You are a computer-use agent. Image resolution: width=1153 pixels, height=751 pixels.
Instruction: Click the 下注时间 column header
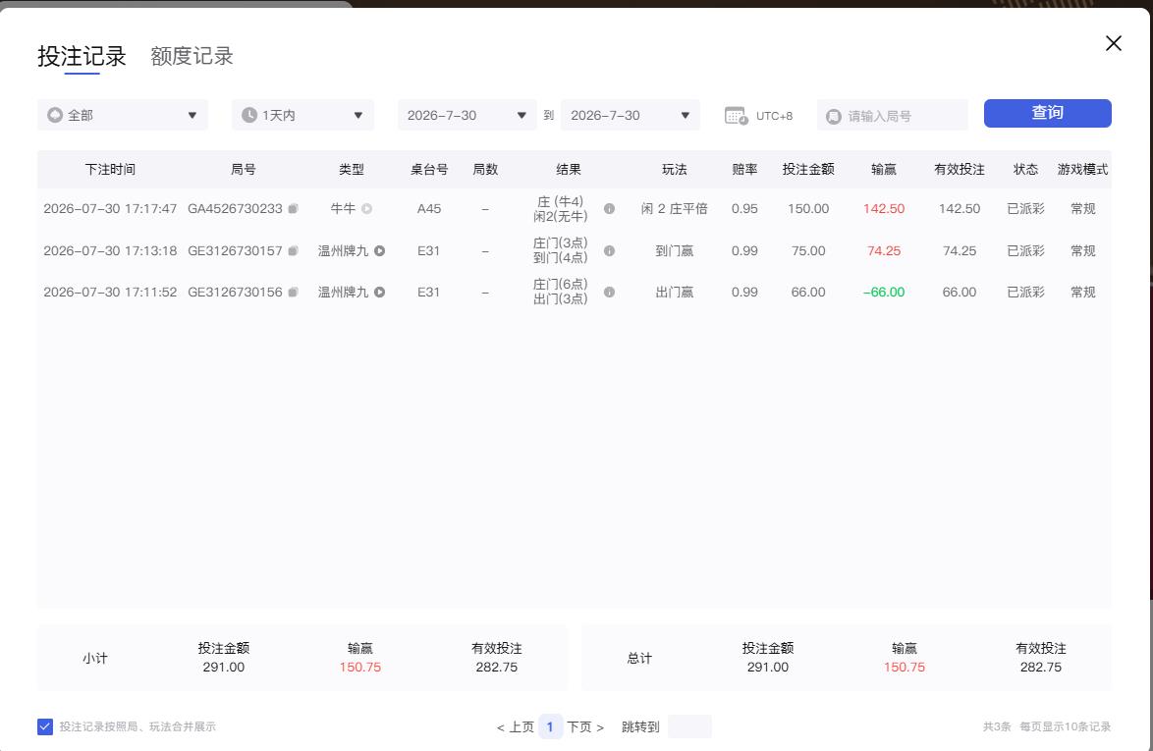pyautogui.click(x=110, y=170)
